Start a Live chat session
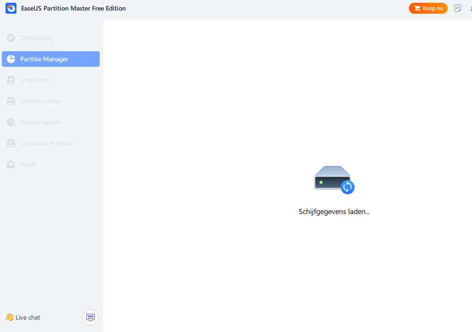Image resolution: width=472 pixels, height=332 pixels. point(23,317)
